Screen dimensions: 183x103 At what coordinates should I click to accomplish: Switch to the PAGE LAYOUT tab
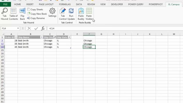click(x=46, y=4)
